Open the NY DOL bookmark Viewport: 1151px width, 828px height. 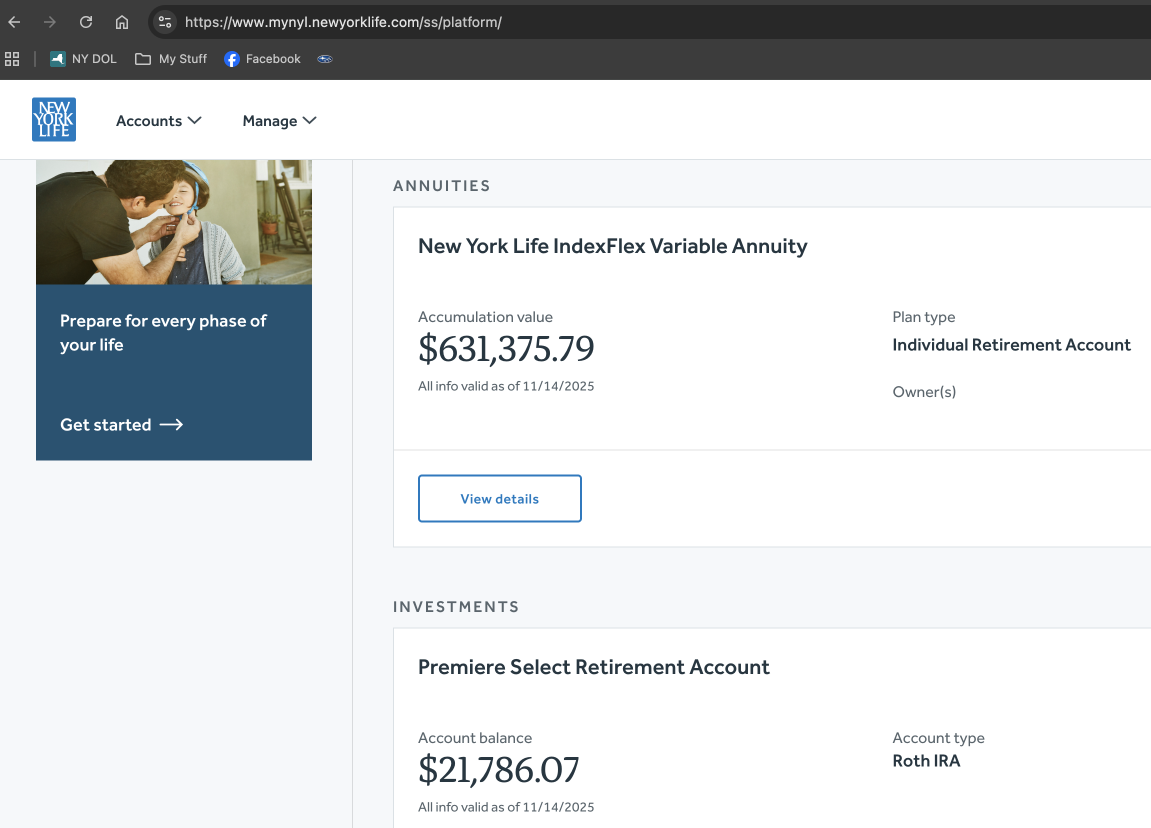pyautogui.click(x=83, y=59)
